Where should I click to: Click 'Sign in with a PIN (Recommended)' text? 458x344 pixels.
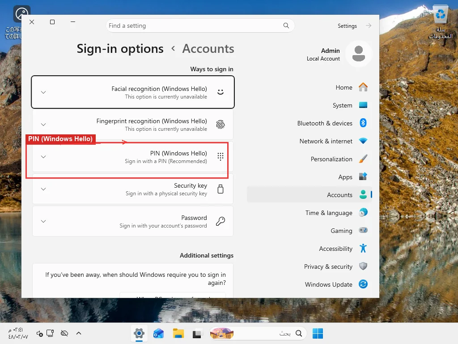coord(166,161)
